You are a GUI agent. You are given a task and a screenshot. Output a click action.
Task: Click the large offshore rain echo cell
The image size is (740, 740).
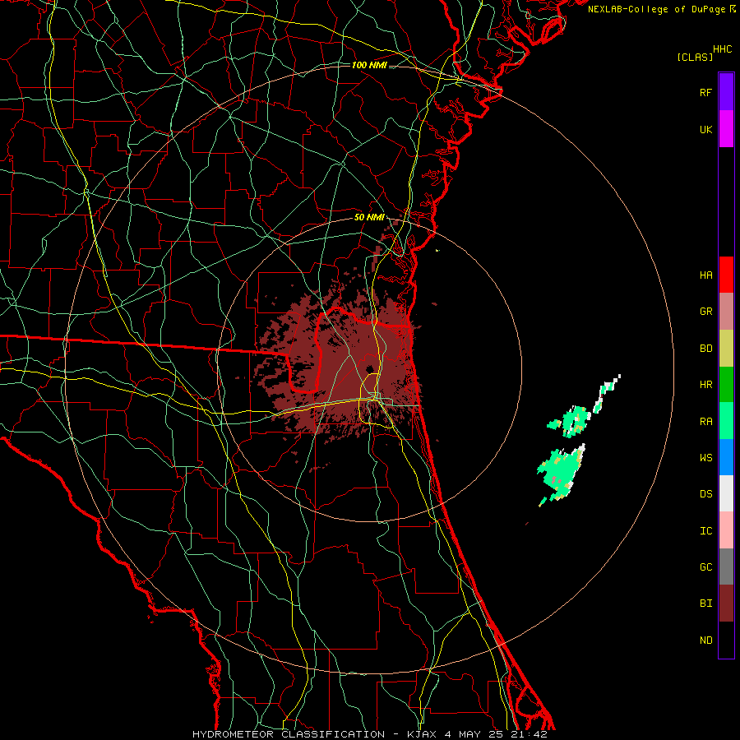coord(562,474)
